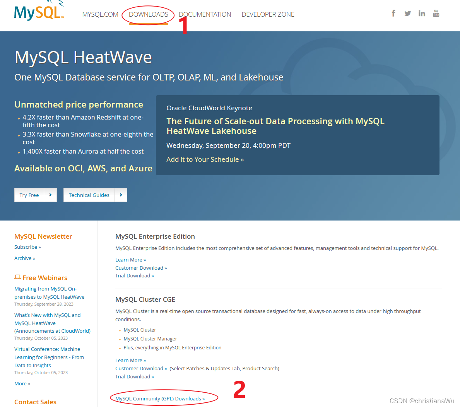Click the 1,400X faster than Aurora bullet
460x407 pixels.
(x=83, y=151)
